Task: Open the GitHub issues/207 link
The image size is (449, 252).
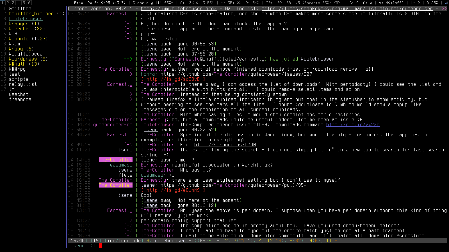Action: pyautogui.click(x=236, y=74)
